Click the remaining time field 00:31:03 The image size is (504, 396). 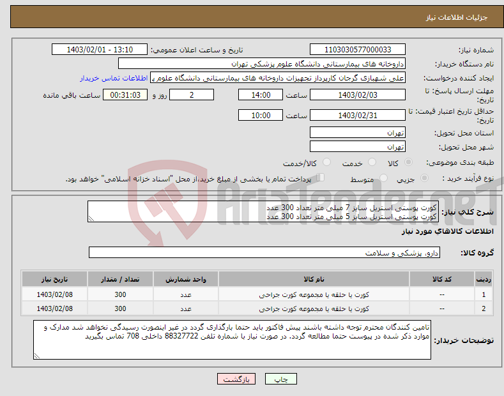pyautogui.click(x=125, y=95)
